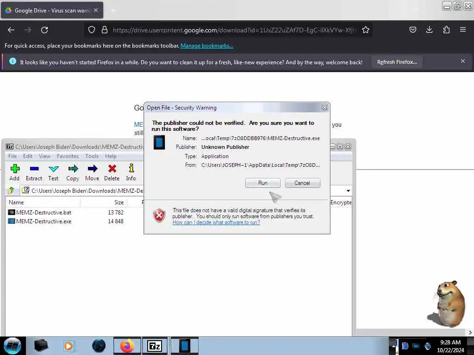Image resolution: width=474 pixels, height=355 pixels.
Task: Click Firefox forward arrow
Action: (x=28, y=30)
